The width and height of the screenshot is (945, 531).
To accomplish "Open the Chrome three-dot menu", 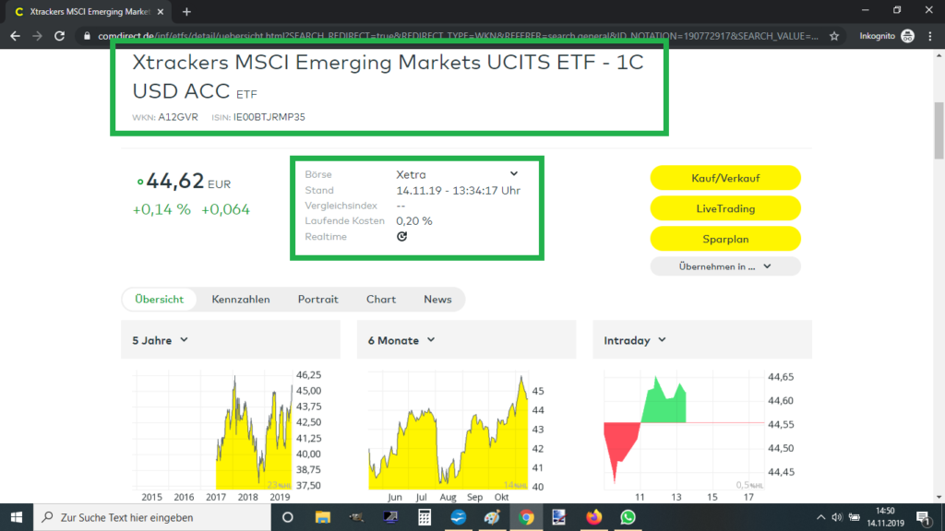I will tap(930, 36).
